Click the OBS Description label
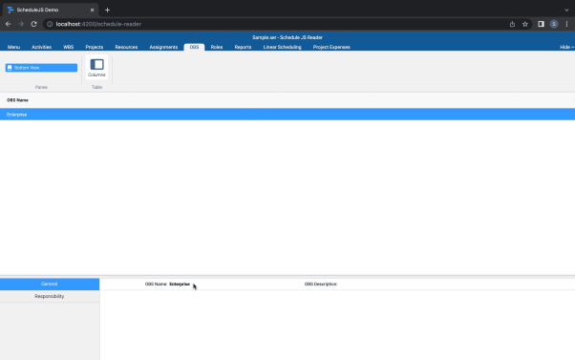The height and width of the screenshot is (360, 575). coord(321,285)
